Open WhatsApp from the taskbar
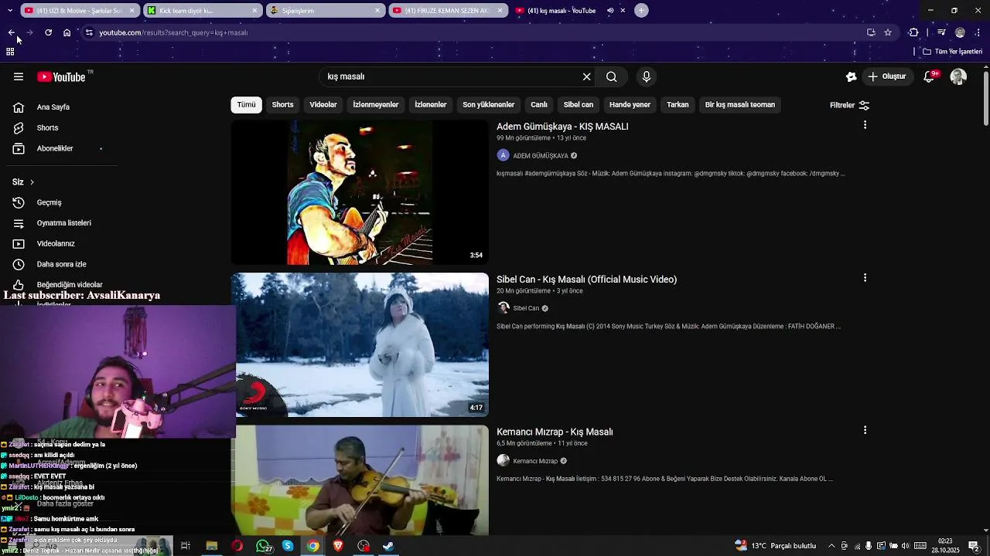Screen dimensions: 990x556 pyautogui.click(x=263, y=546)
